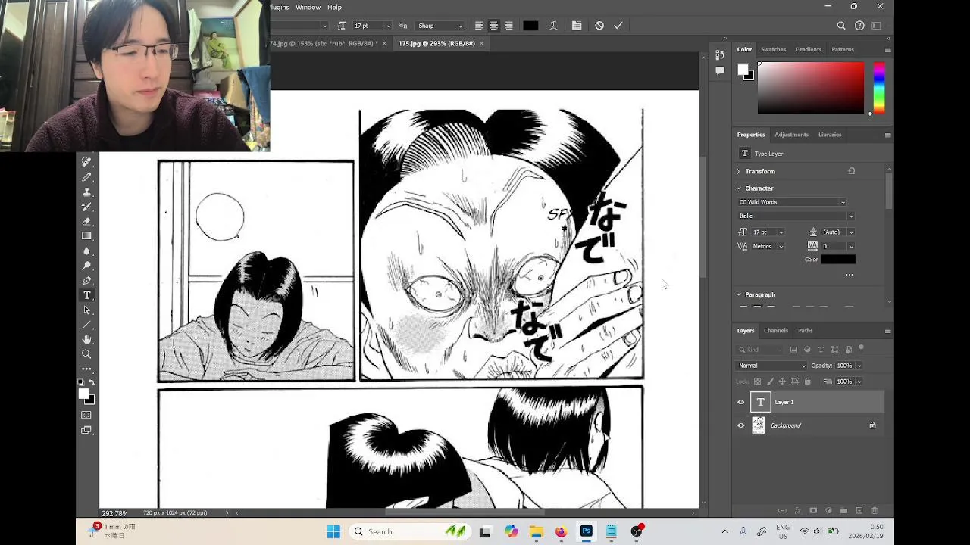Select the Gradient tool
Screen dimensions: 970x545
[86, 236]
